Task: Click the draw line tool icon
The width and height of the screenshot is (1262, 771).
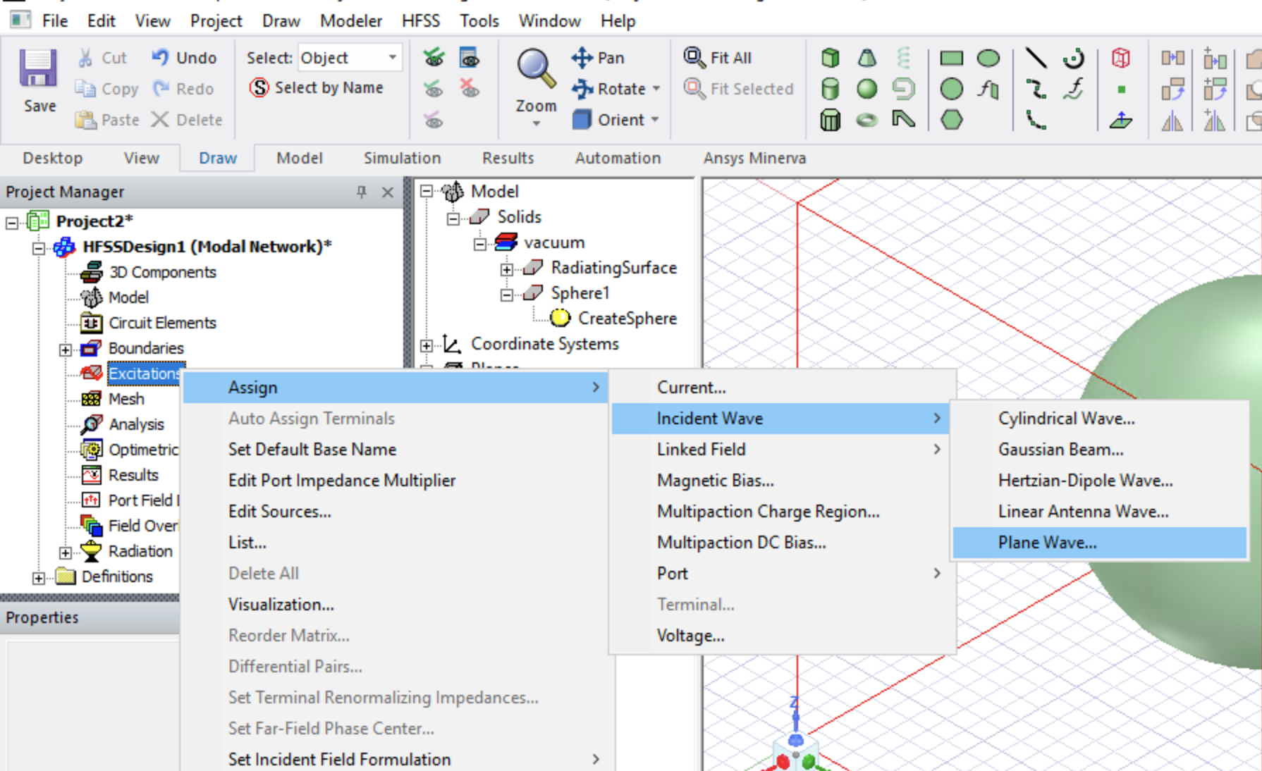Action: pyautogui.click(x=1036, y=58)
